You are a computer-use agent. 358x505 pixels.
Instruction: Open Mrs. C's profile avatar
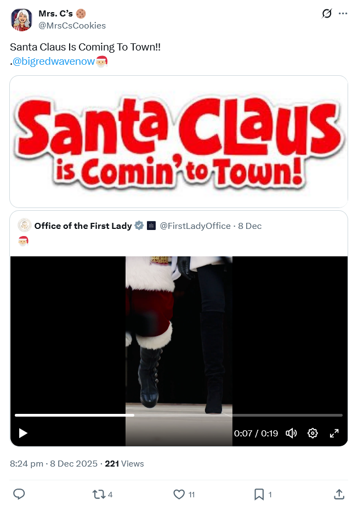click(21, 20)
